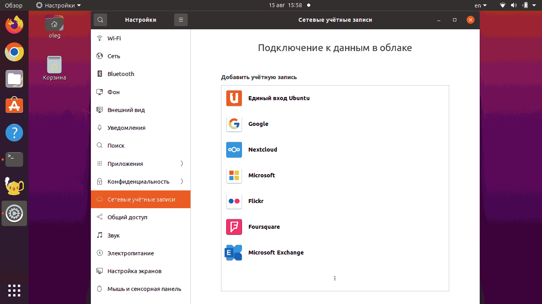Screen dimensions: 542x304
Task: Click the Nextcloud blue icon
Action: 234,150
